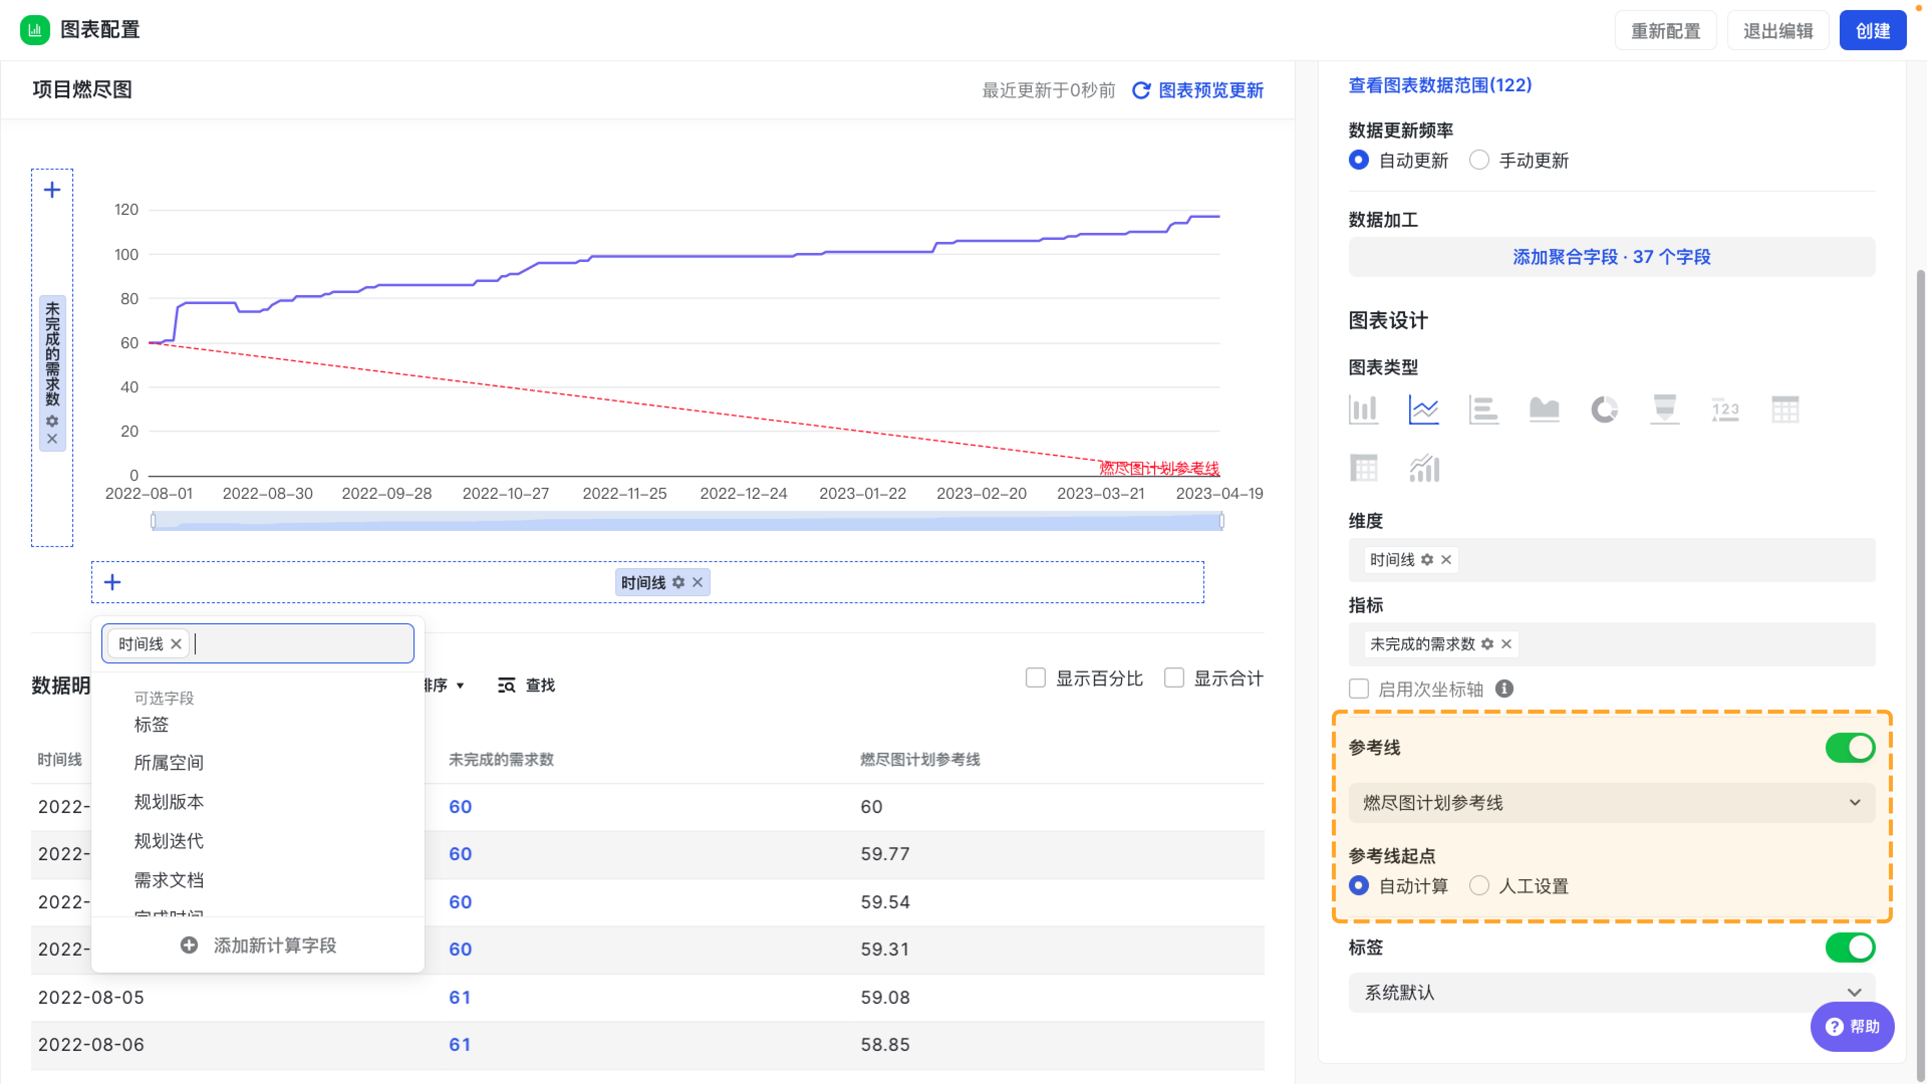The width and height of the screenshot is (1927, 1084).
Task: Click the left handle of the chart range slider
Action: [154, 521]
